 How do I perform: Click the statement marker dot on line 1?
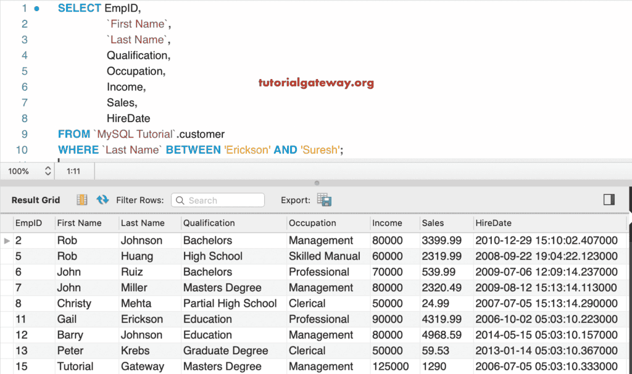(36, 9)
